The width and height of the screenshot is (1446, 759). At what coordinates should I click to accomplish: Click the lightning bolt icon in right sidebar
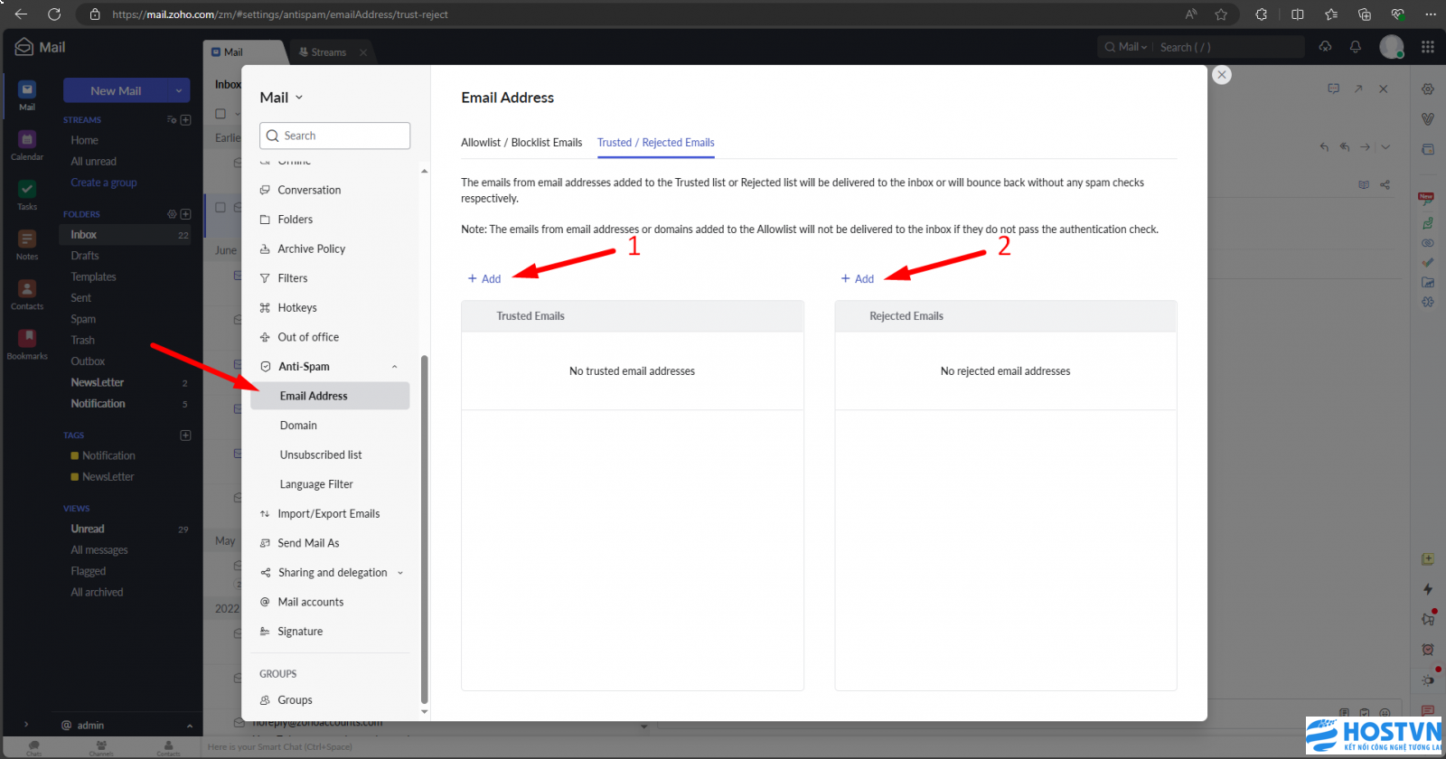pyautogui.click(x=1428, y=589)
